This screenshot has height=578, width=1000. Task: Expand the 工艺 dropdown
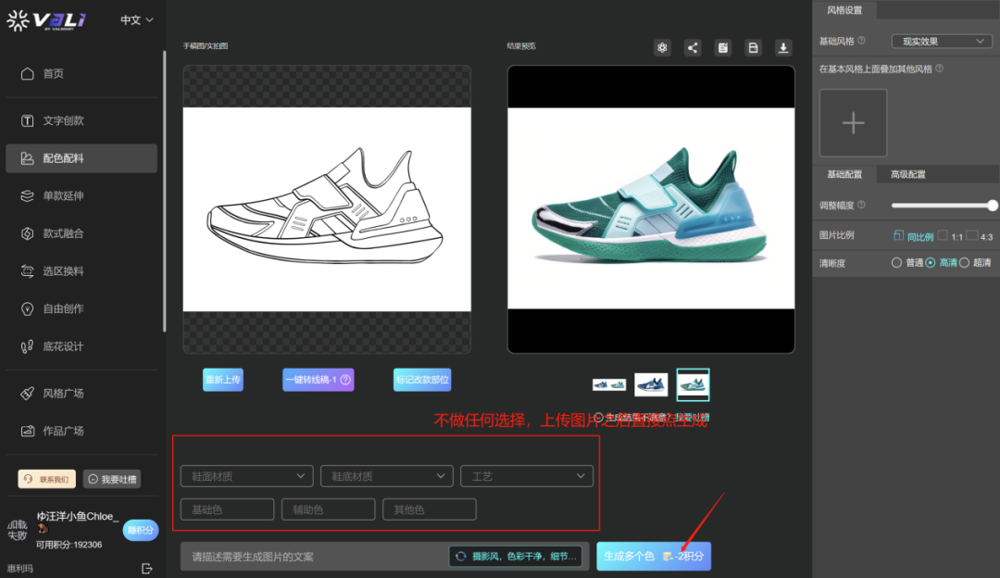coord(526,476)
